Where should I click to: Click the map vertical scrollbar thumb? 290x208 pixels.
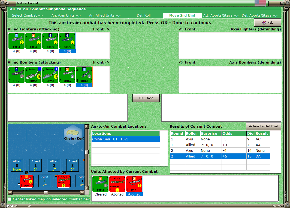pos(87,152)
